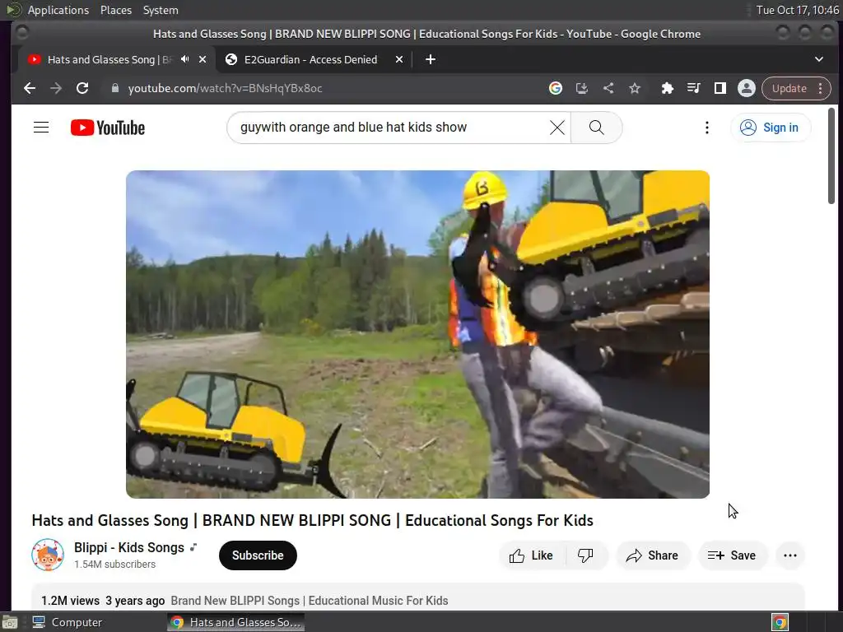Click the URL address bar text
The width and height of the screenshot is (843, 632).
[226, 88]
